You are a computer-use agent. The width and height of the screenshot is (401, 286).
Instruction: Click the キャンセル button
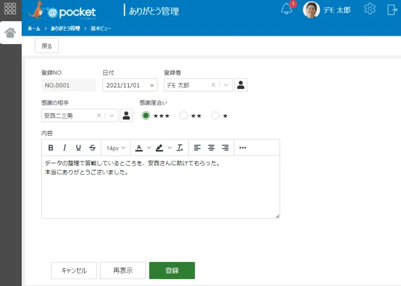pos(74,271)
